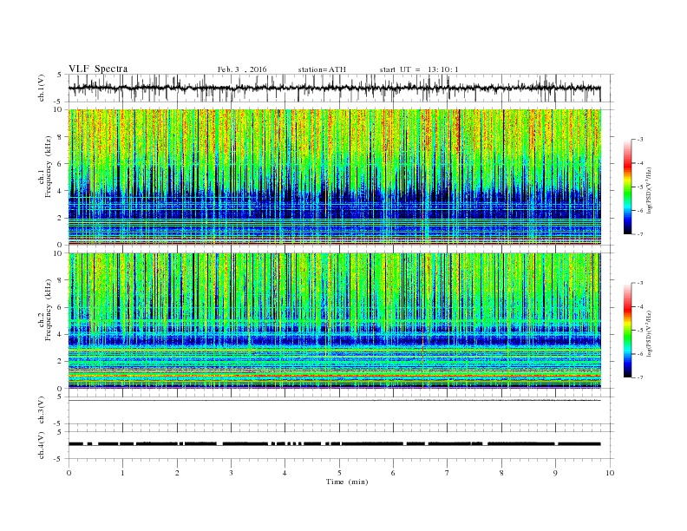Screen dimensions: 687x531
Task: Click the '-7' tick on lower colorbar
Action: coord(639,377)
